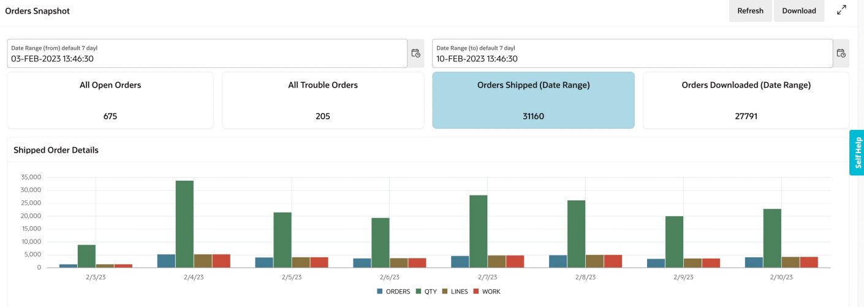864x307 pixels.
Task: Click the green QTY bar for 2/7/23
Action: tap(478, 232)
